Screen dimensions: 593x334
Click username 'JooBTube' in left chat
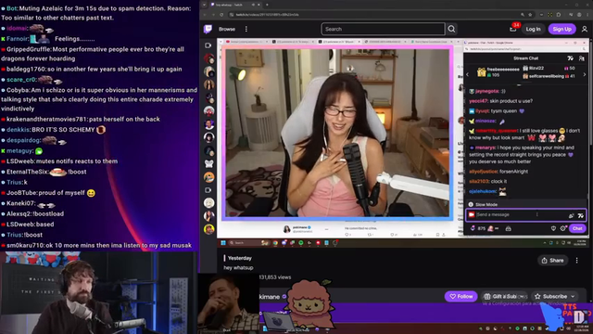[21, 193]
